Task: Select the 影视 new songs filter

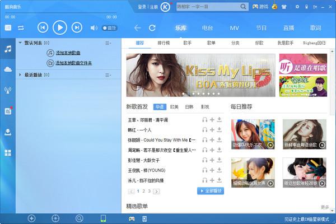Action: coord(205,107)
